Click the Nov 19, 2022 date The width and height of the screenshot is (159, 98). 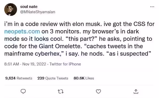coord(34,64)
